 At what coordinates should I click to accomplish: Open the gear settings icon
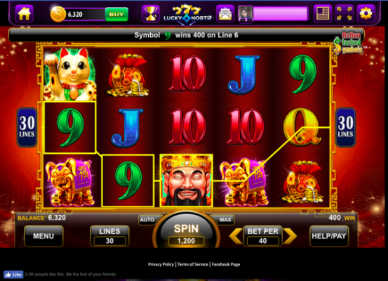tap(366, 14)
